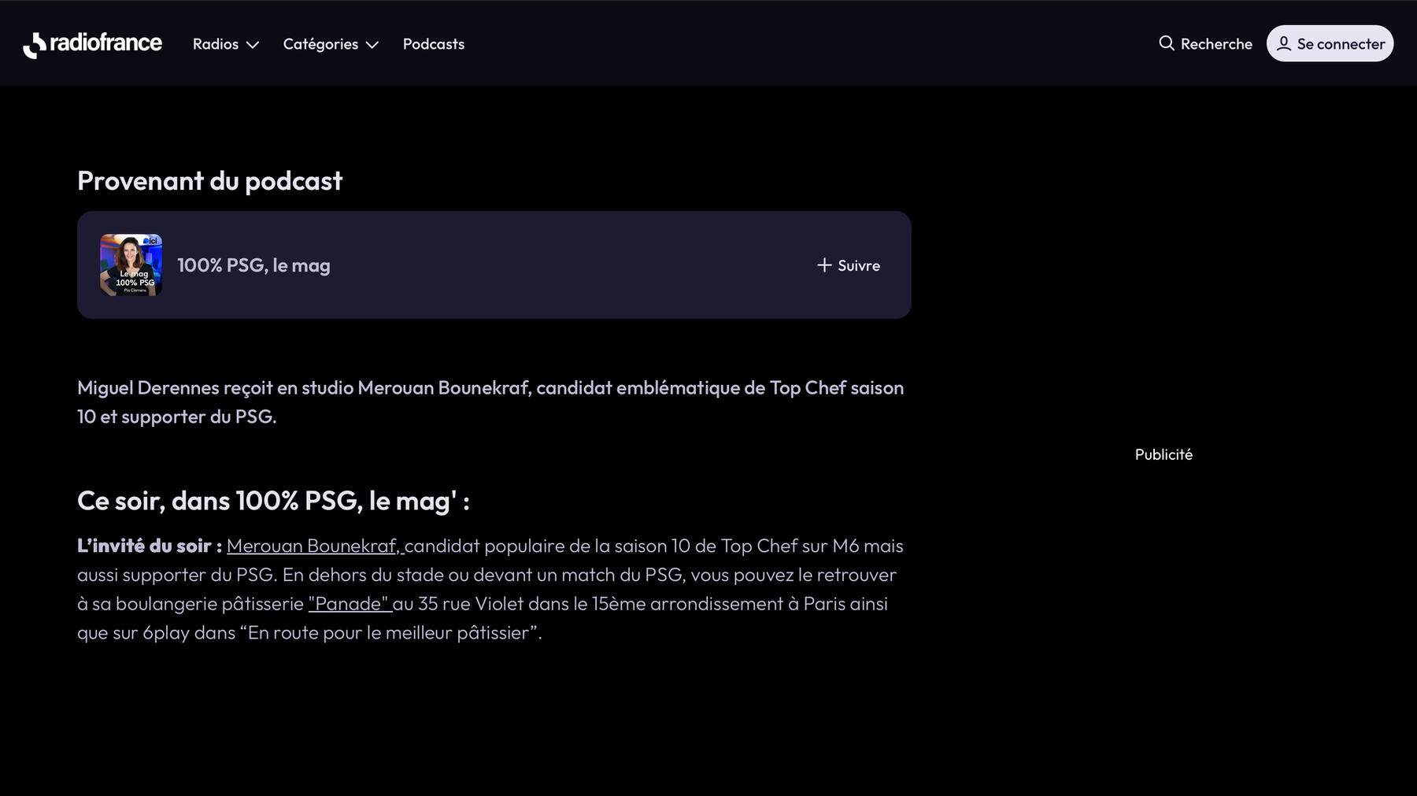Click the Publicité ad label

pyautogui.click(x=1163, y=454)
